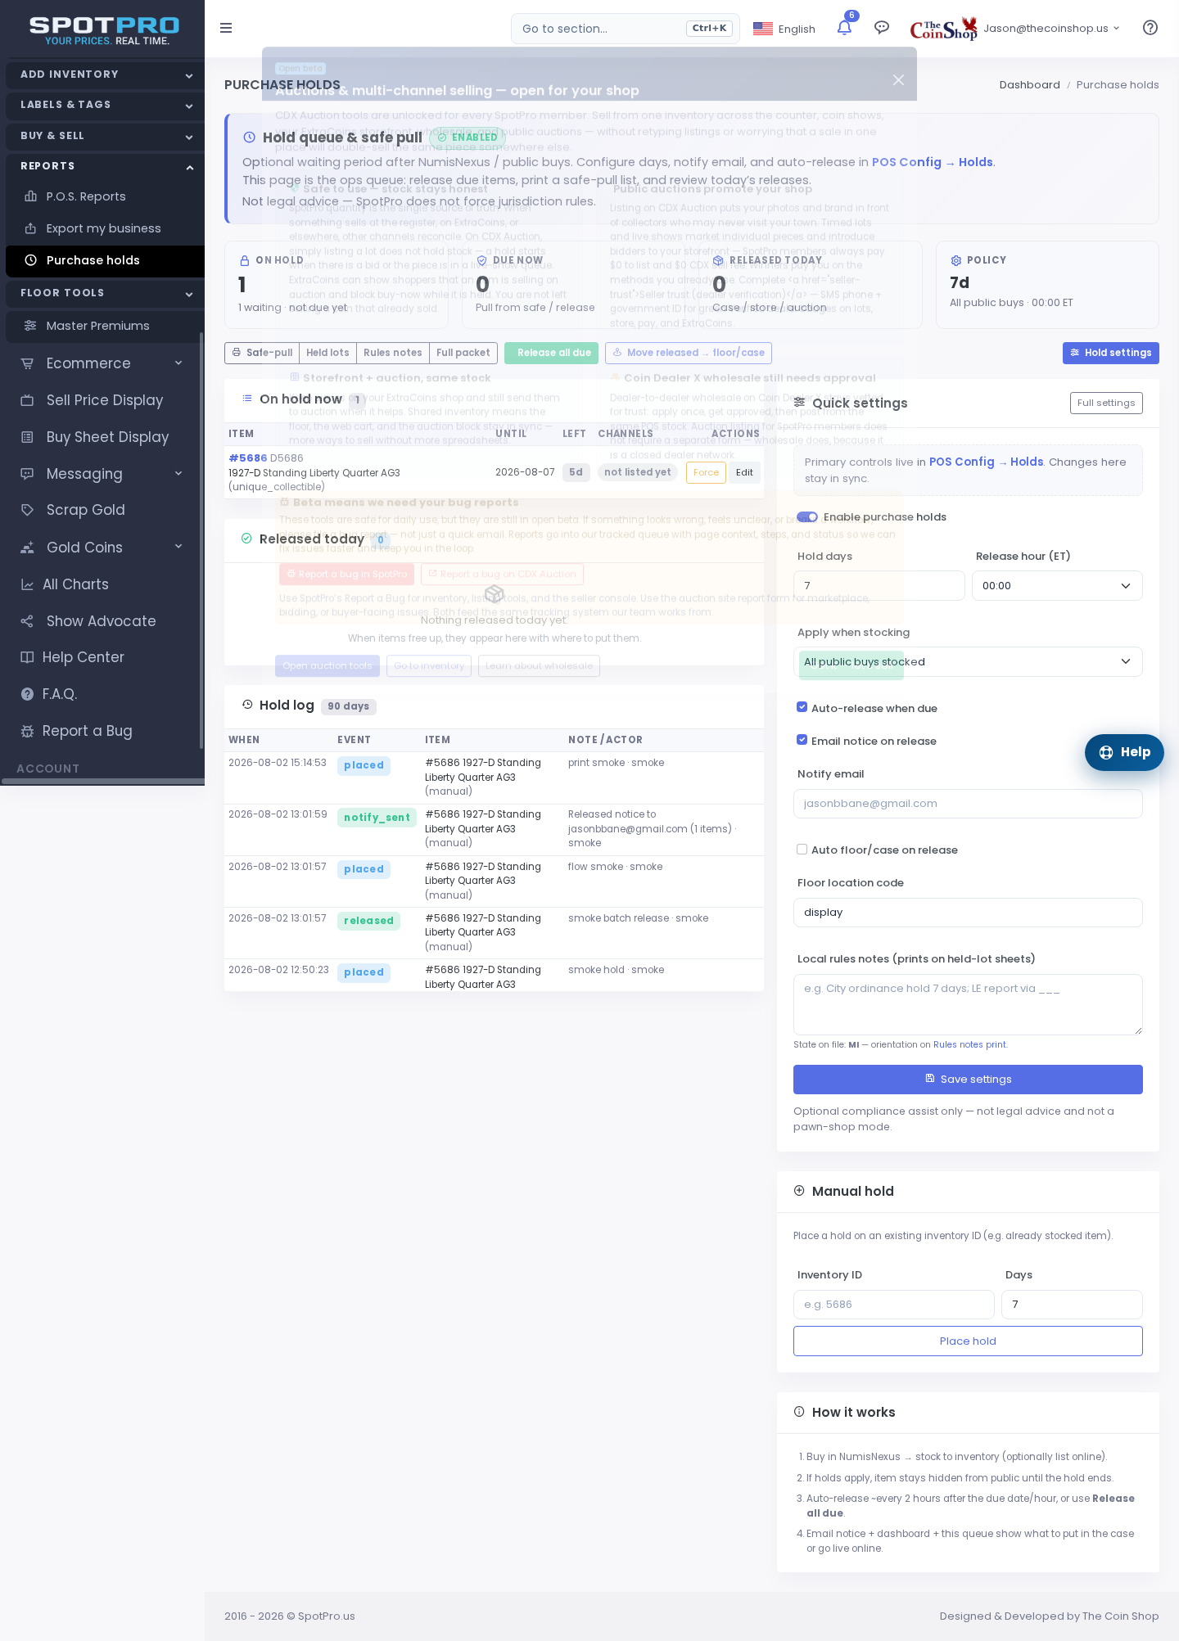The height and width of the screenshot is (1641, 1179).
Task: Open Export my business
Action: pyautogui.click(x=105, y=228)
